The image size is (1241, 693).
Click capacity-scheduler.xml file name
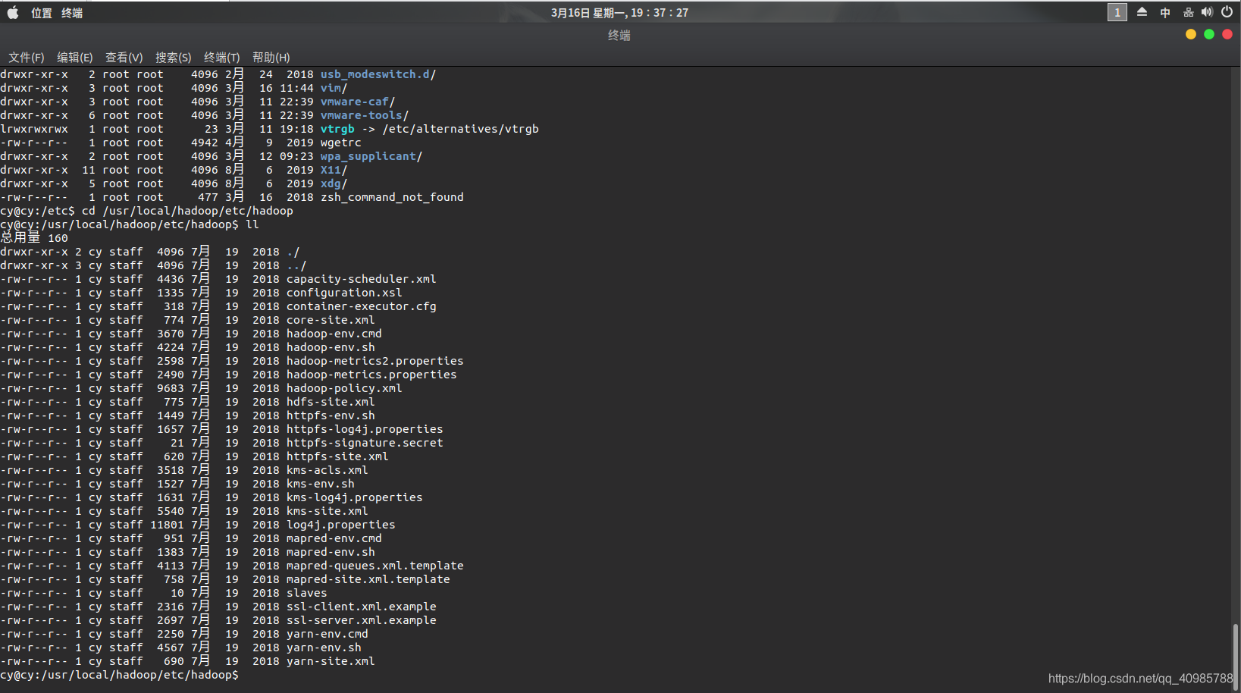[x=362, y=279]
